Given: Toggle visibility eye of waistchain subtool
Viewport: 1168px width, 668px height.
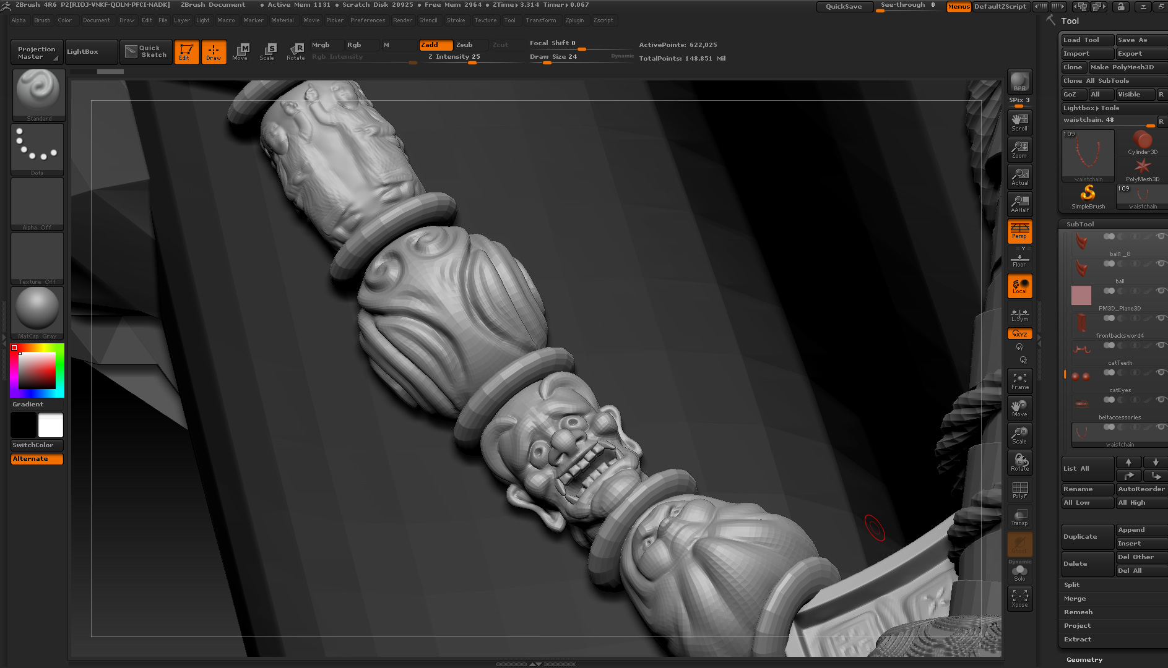Looking at the screenshot, I should (x=1161, y=427).
